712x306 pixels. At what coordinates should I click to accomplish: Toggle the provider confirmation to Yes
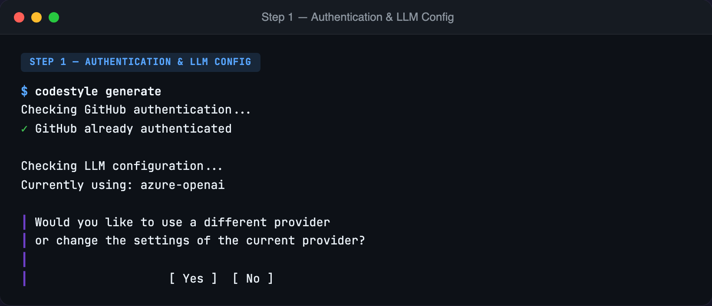193,278
